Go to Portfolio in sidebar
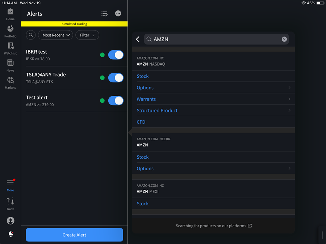 click(x=10, y=31)
